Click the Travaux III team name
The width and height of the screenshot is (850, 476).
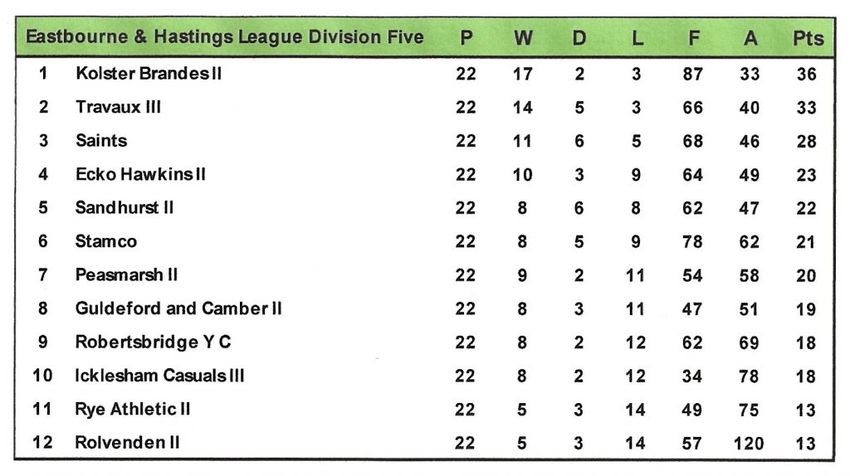pyautogui.click(x=118, y=107)
